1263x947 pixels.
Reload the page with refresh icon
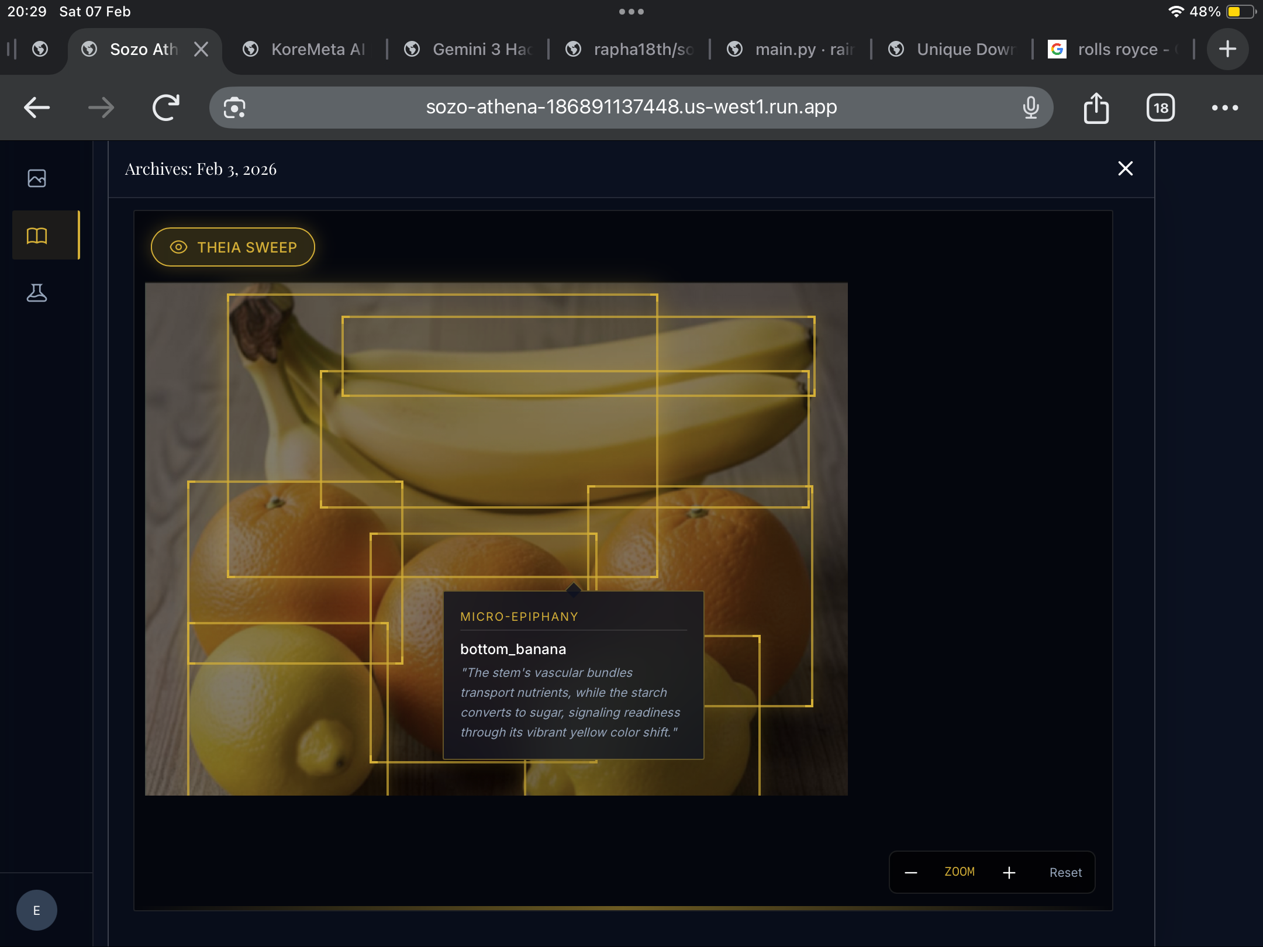(x=165, y=108)
